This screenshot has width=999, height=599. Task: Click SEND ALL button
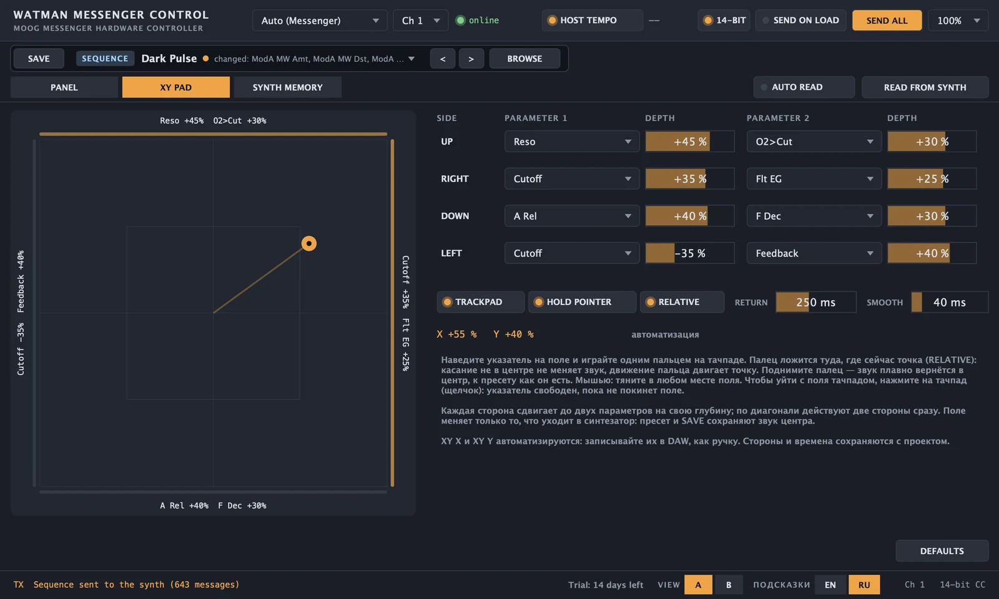(x=887, y=21)
